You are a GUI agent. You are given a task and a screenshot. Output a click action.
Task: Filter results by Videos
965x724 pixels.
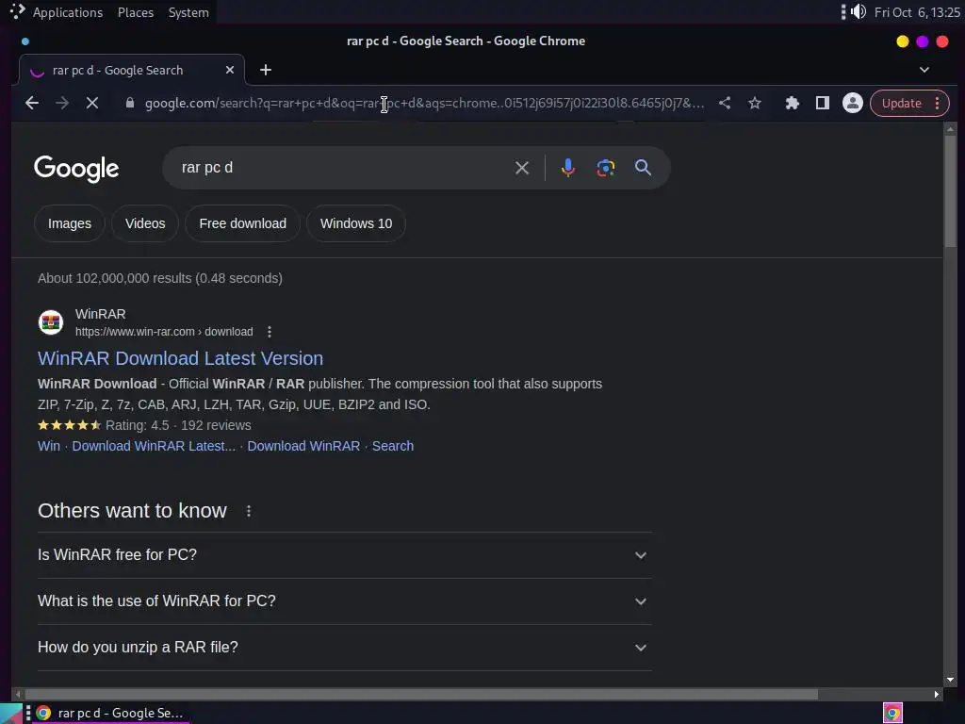point(145,223)
